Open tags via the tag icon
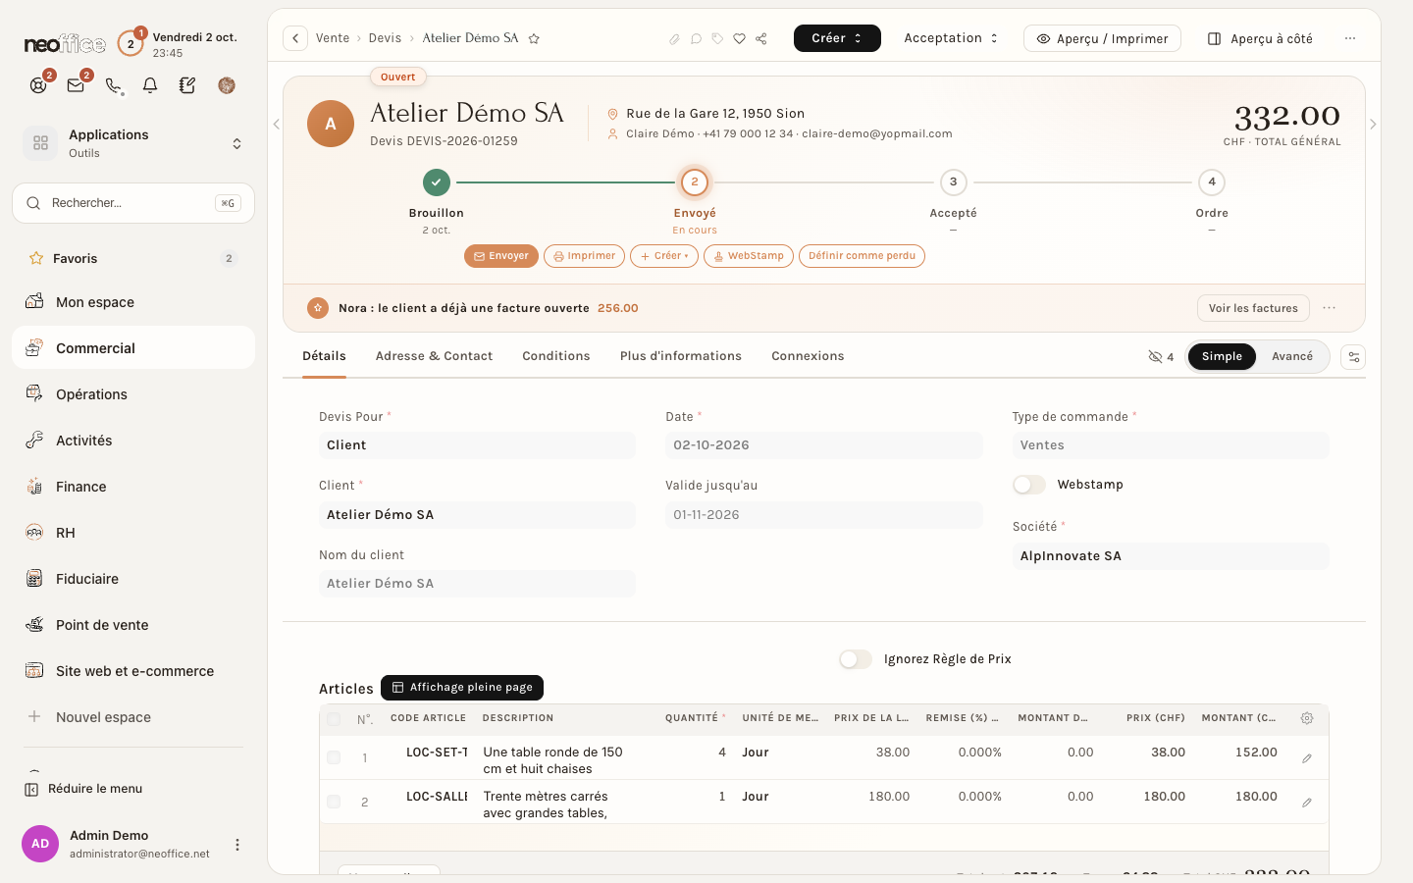Image resolution: width=1413 pixels, height=883 pixels. [717, 39]
